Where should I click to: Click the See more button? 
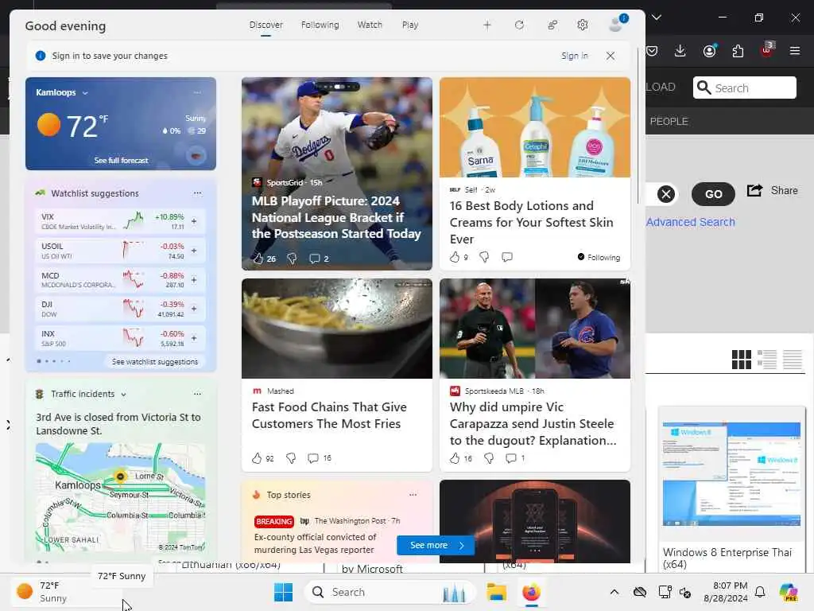[x=436, y=545]
